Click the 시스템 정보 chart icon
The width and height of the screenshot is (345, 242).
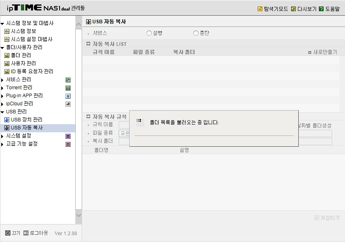(7, 31)
